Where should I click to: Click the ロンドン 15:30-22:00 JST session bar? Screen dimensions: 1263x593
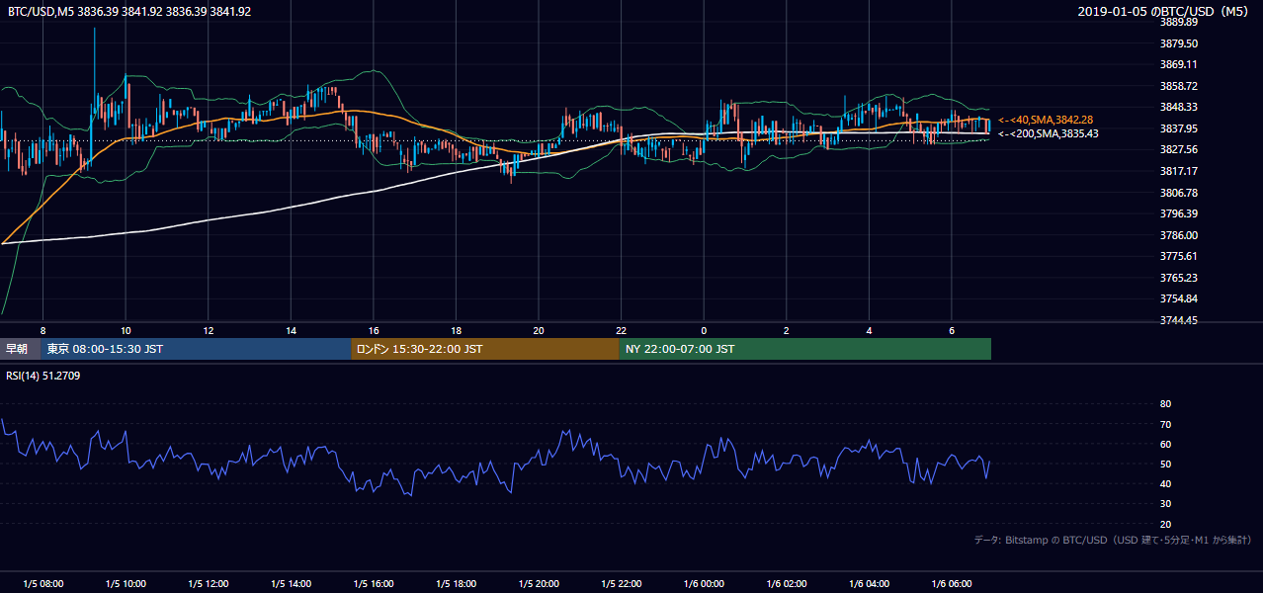[x=485, y=349]
